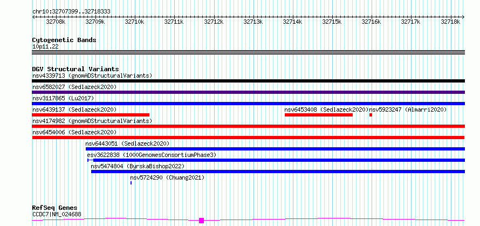Click the Cytogenetic Bands track title
This screenshot has width=480, height=226.
tap(64, 40)
